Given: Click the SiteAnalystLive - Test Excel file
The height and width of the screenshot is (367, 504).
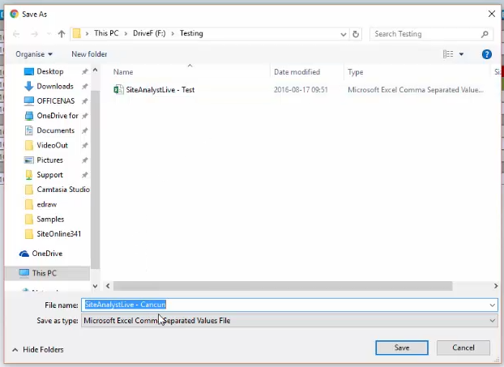Looking at the screenshot, I should point(160,90).
